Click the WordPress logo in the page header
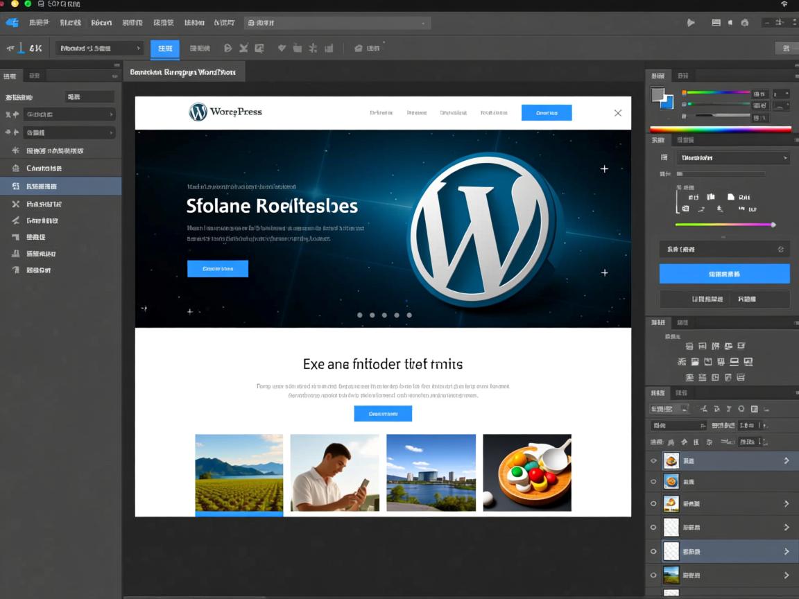Viewport: 799px width, 599px height. pos(198,112)
